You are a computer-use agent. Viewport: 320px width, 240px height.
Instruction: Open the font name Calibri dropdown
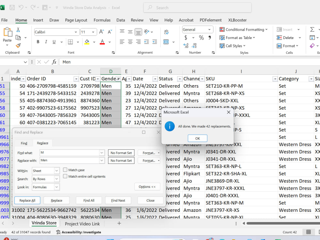(x=76, y=32)
